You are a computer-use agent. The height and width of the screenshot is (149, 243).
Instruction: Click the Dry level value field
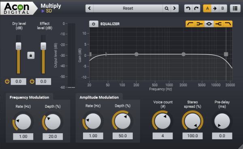pos(19,81)
